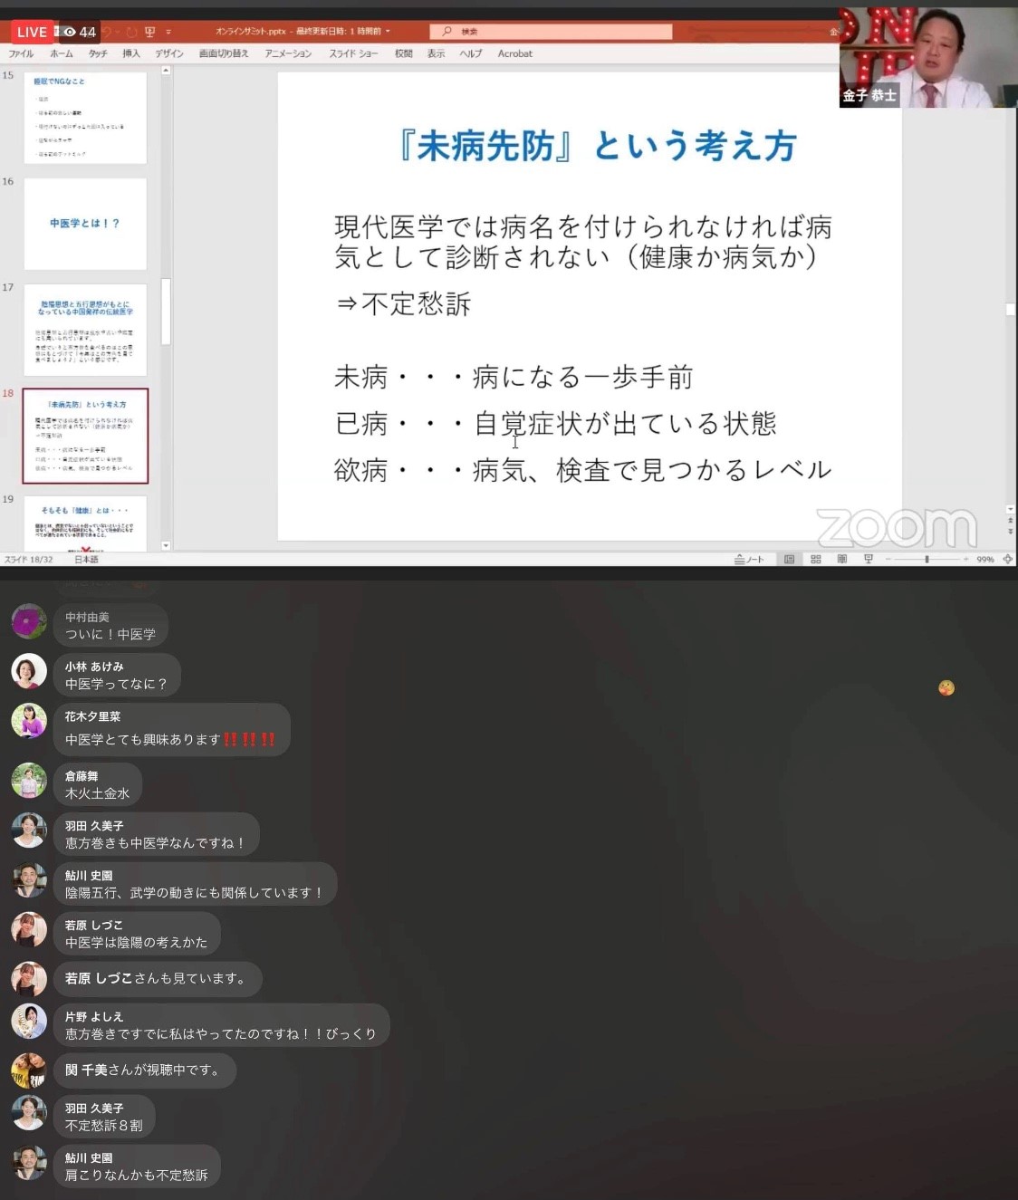This screenshot has height=1200, width=1018.
Task: Click the next slide double-arrow icon
Action: pos(1011,532)
